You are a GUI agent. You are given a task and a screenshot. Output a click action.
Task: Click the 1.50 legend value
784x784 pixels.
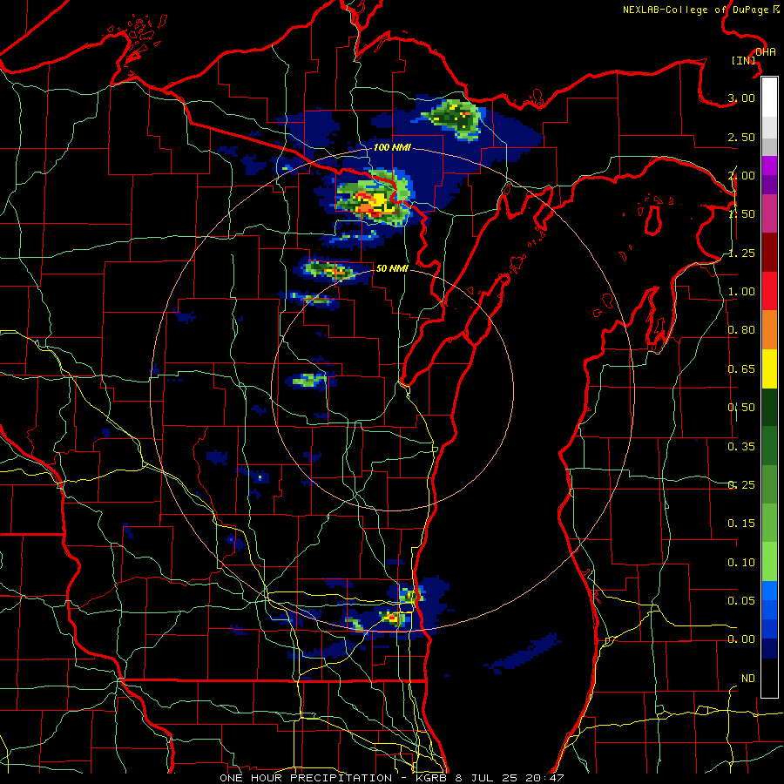click(741, 214)
